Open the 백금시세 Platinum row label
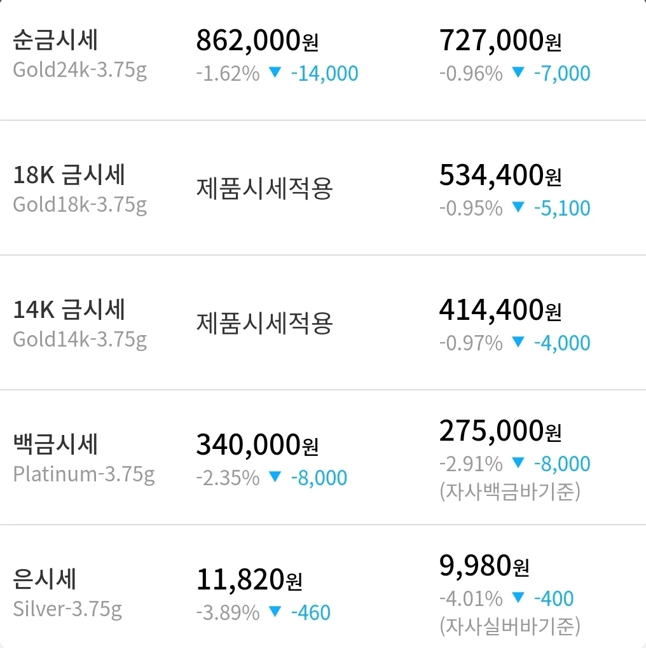The height and width of the screenshot is (648, 646). (84, 458)
